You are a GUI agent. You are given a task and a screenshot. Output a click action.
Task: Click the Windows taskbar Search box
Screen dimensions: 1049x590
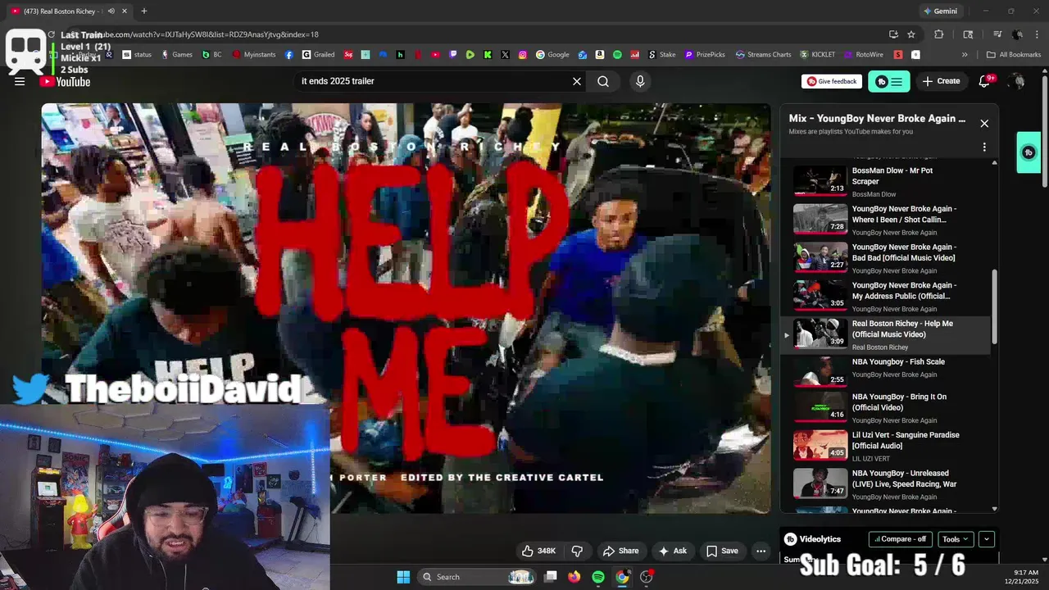(478, 577)
